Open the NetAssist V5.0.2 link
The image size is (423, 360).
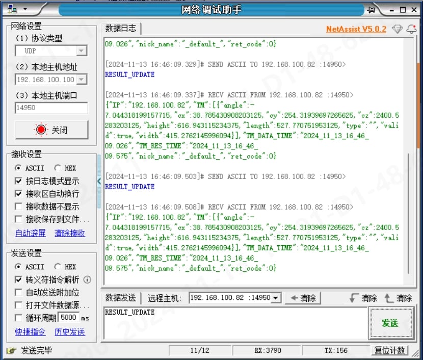(x=356, y=29)
